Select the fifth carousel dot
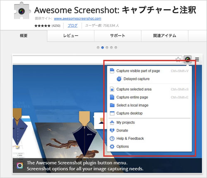Image resolution: width=207 pixels, height=178 pixels. pyautogui.click(x=116, y=48)
